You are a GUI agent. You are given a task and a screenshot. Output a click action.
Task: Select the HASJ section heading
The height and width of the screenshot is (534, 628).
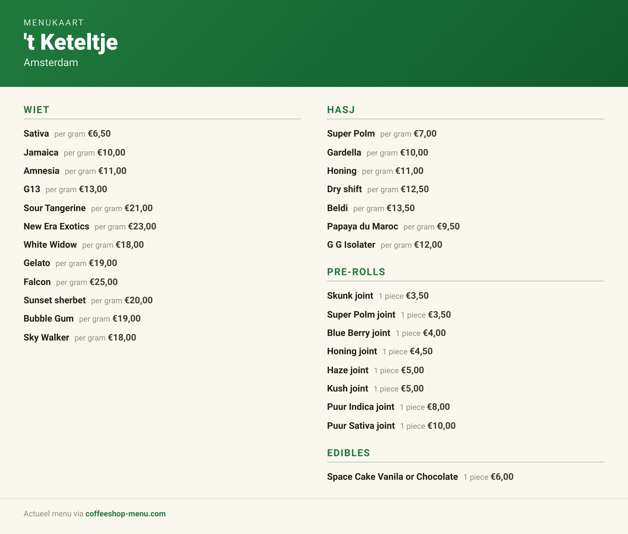(341, 110)
